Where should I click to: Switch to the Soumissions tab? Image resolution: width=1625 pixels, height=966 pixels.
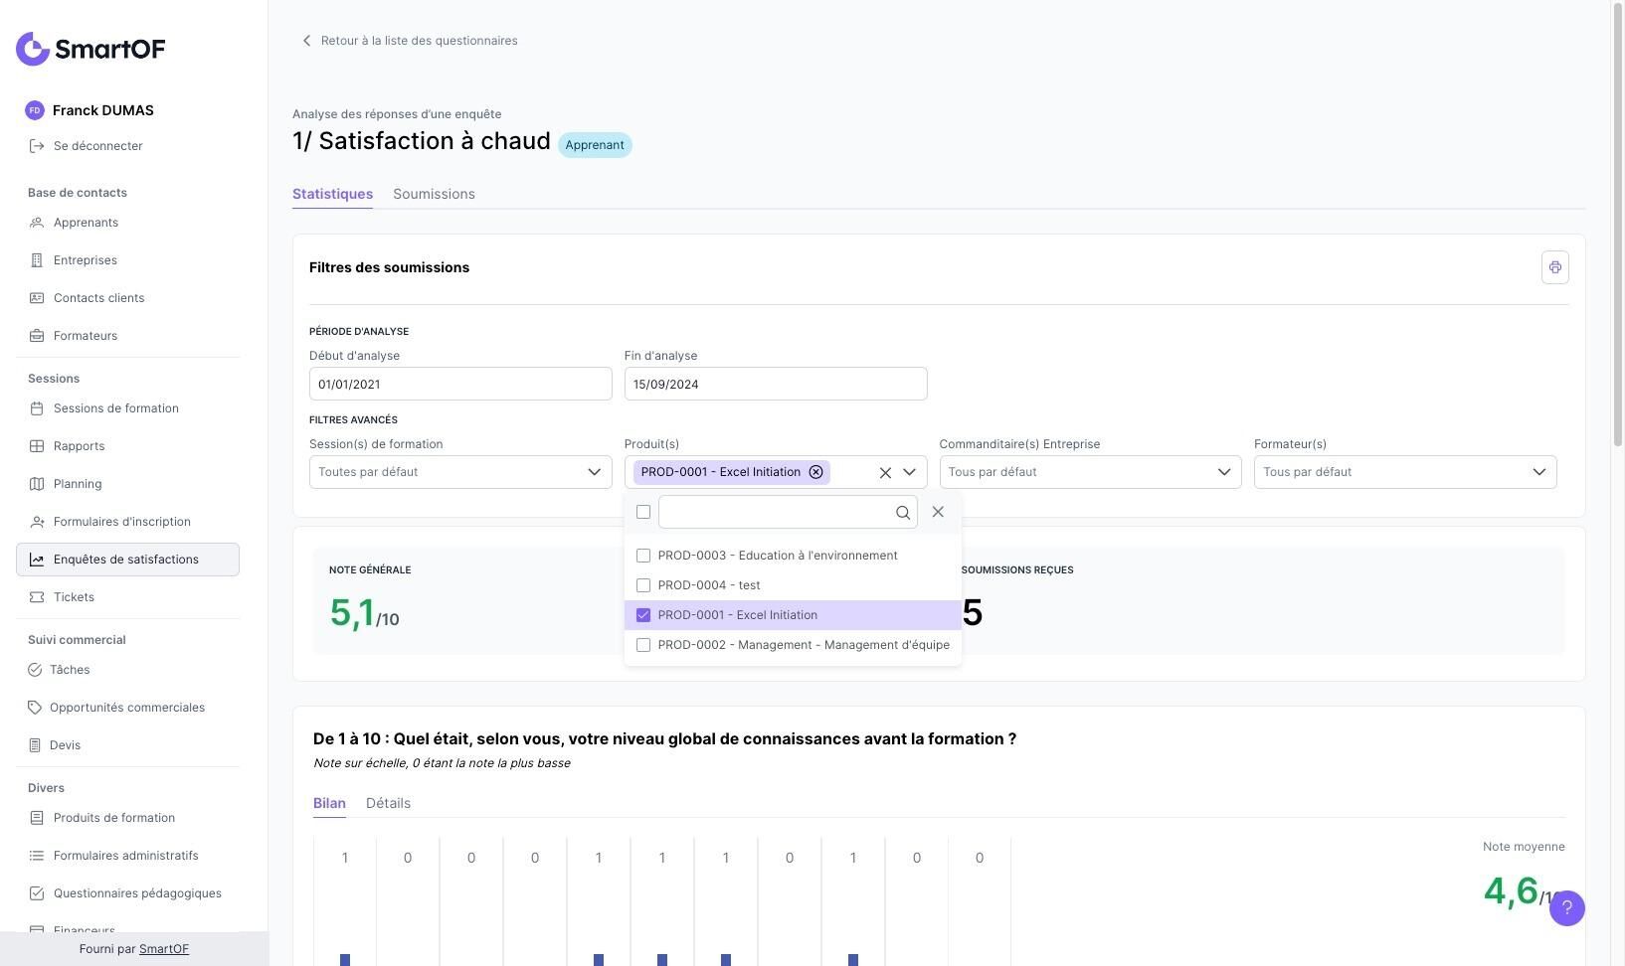(x=434, y=194)
